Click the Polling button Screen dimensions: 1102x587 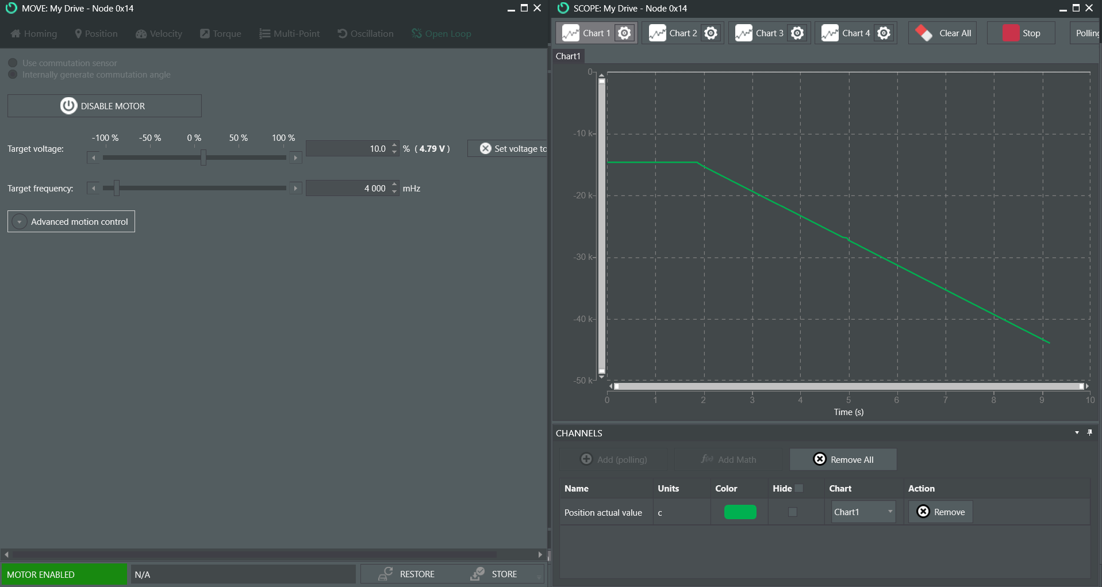coord(1086,33)
